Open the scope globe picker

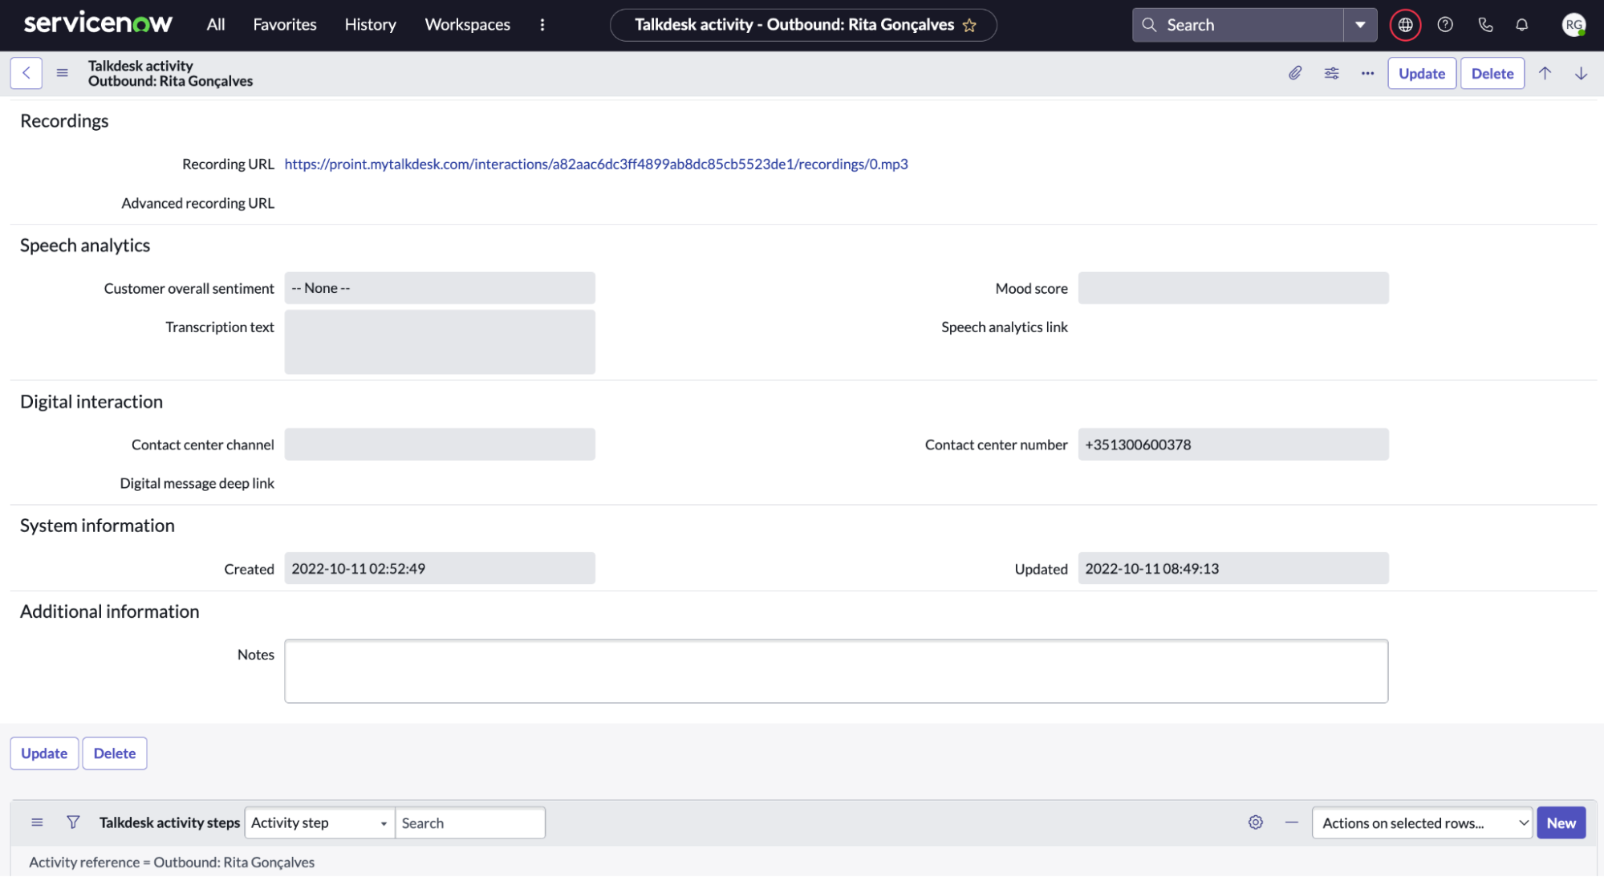pos(1405,25)
